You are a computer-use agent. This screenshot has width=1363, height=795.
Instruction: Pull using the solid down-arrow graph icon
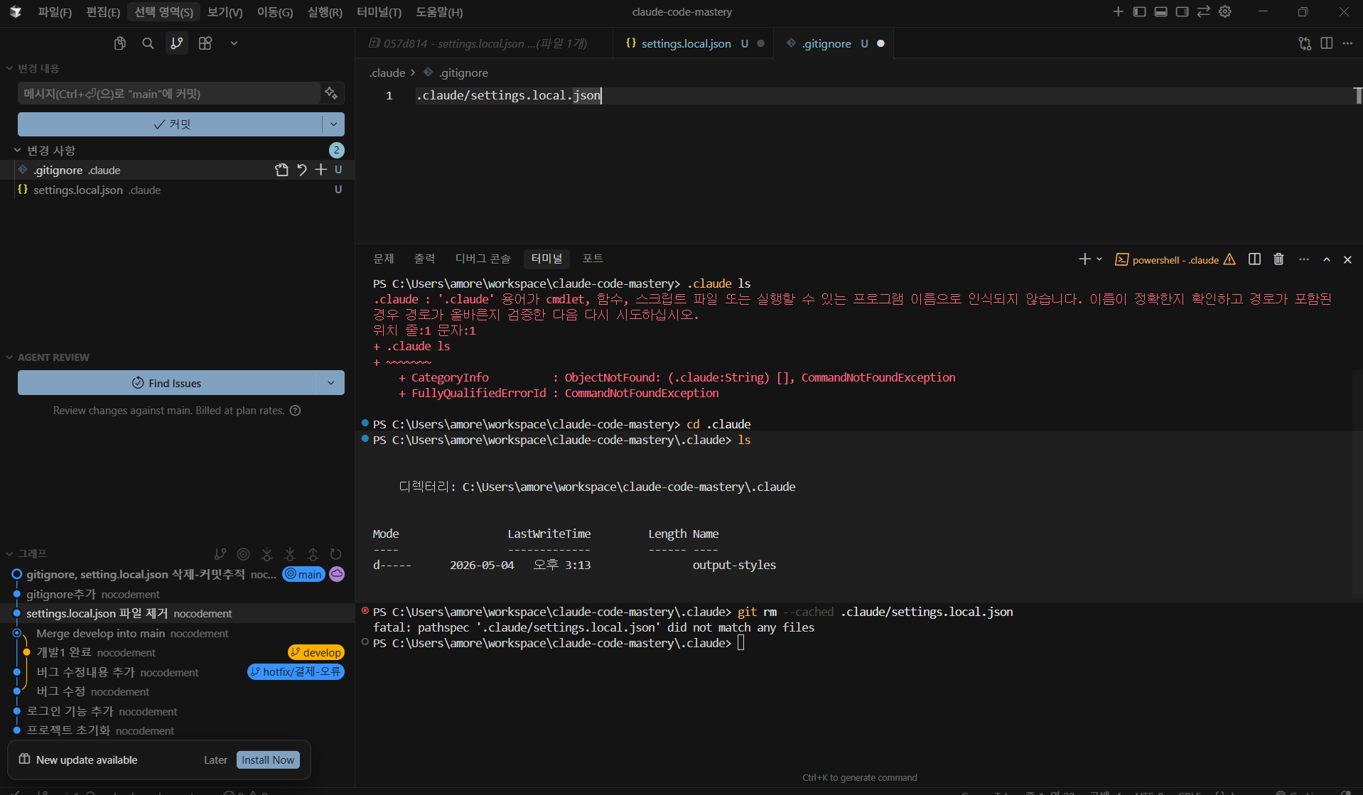pyautogui.click(x=290, y=554)
